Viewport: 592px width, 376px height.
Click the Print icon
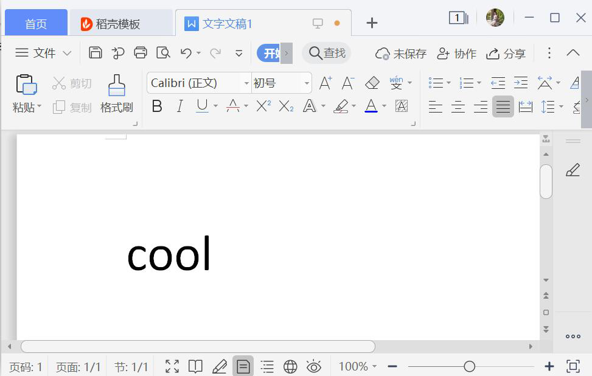[141, 53]
